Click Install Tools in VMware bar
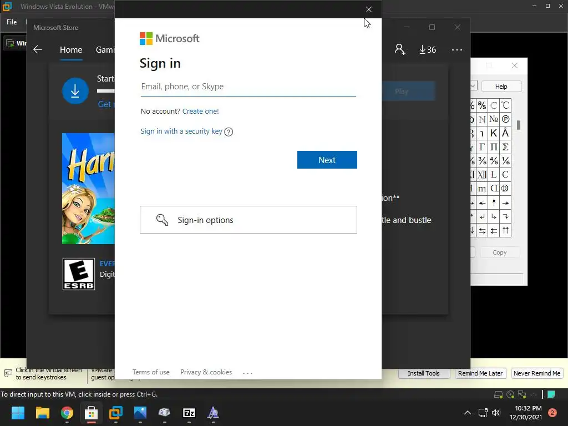 tap(423, 373)
